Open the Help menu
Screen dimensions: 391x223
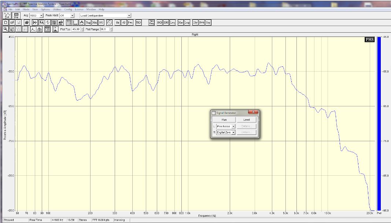(101, 10)
